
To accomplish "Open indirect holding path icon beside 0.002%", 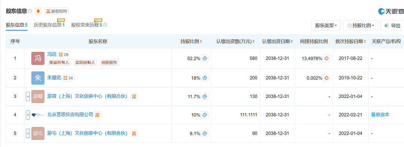I will [x=327, y=78].
